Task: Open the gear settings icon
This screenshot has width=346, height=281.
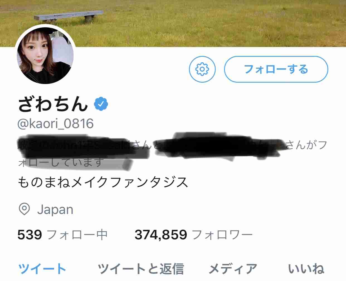Action: (x=203, y=69)
